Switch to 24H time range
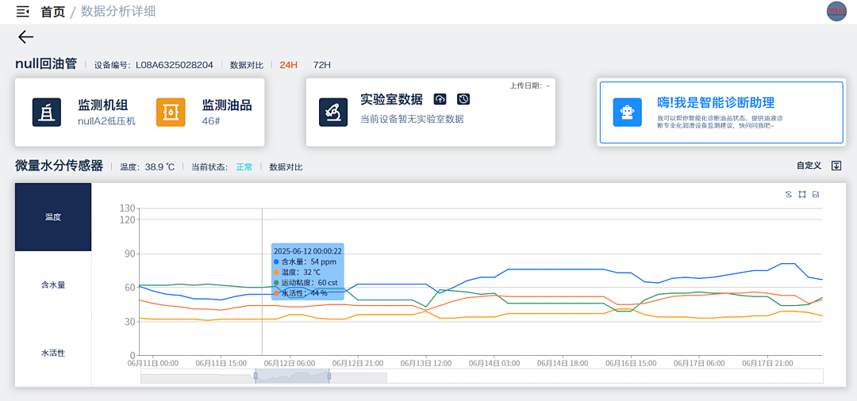The width and height of the screenshot is (857, 401). point(288,65)
